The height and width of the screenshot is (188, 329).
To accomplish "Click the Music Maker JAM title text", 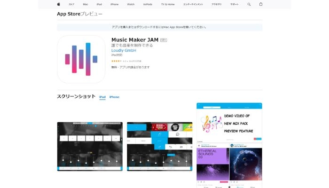I will [135, 39].
